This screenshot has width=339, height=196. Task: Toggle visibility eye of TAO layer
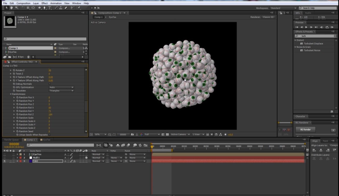(4, 161)
